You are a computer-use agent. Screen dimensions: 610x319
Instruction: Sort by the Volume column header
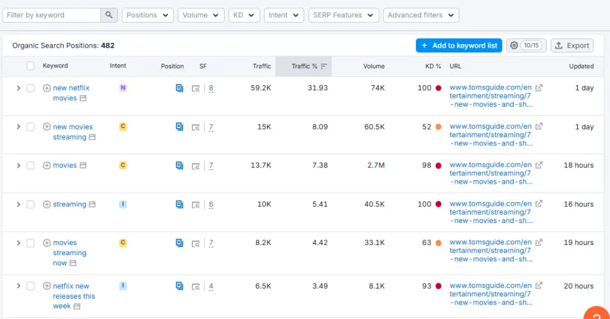(374, 66)
